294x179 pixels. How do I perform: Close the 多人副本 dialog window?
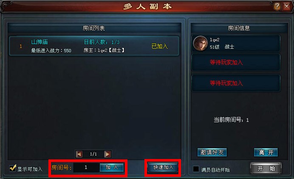click(287, 6)
